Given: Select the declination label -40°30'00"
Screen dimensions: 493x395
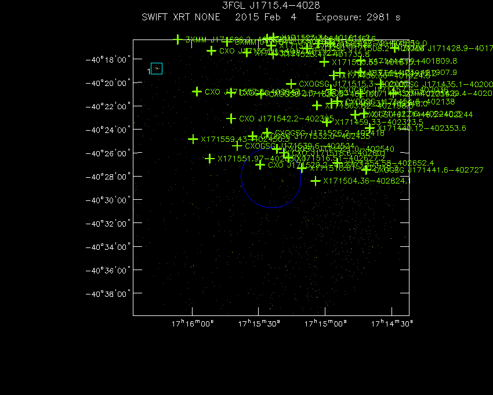Looking at the screenshot, I should coord(108,200).
